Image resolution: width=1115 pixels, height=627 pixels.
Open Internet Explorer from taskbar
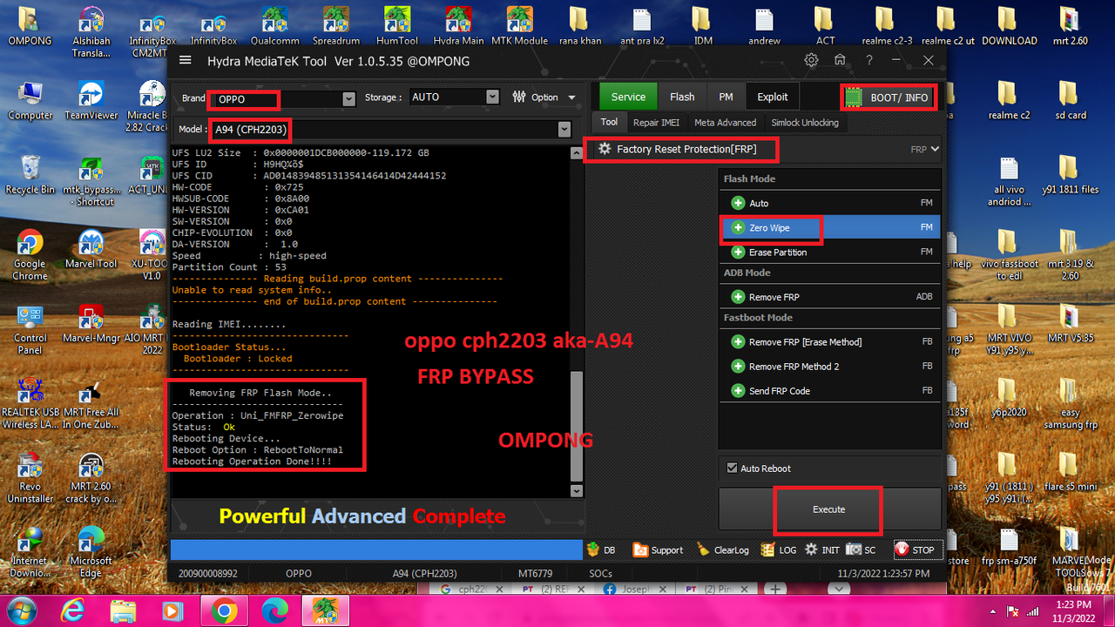point(73,611)
